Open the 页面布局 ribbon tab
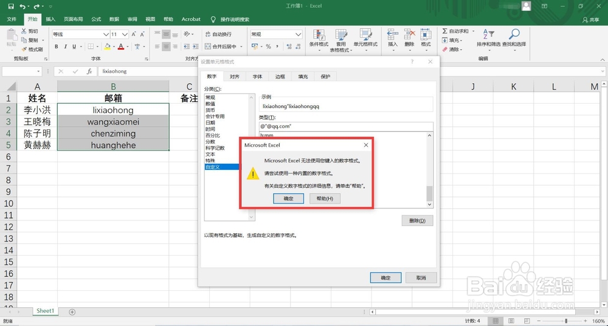608x326 pixels. (x=74, y=19)
